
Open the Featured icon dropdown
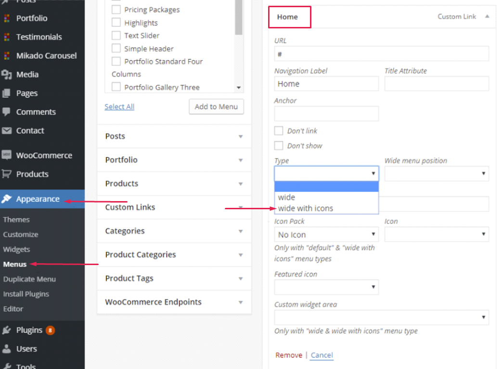coord(326,287)
